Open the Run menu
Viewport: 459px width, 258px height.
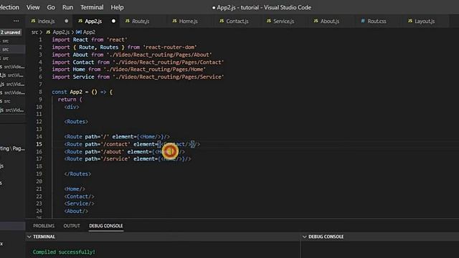click(x=67, y=7)
